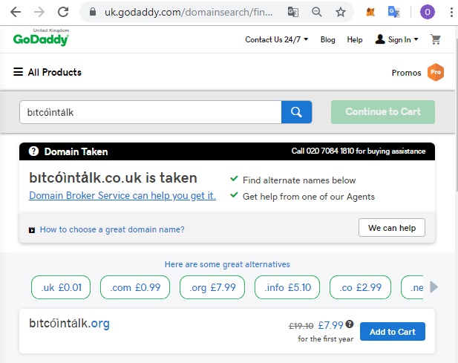Open the Promos link
Screen dimensions: 458x363
406,73
